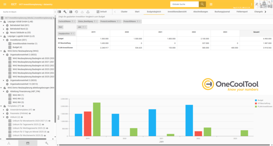Image resolution: width=273 pixels, height=146 pixels.
Task: Toggle visibility eye of Parameter (PARAM)
Action: tap(30, 113)
